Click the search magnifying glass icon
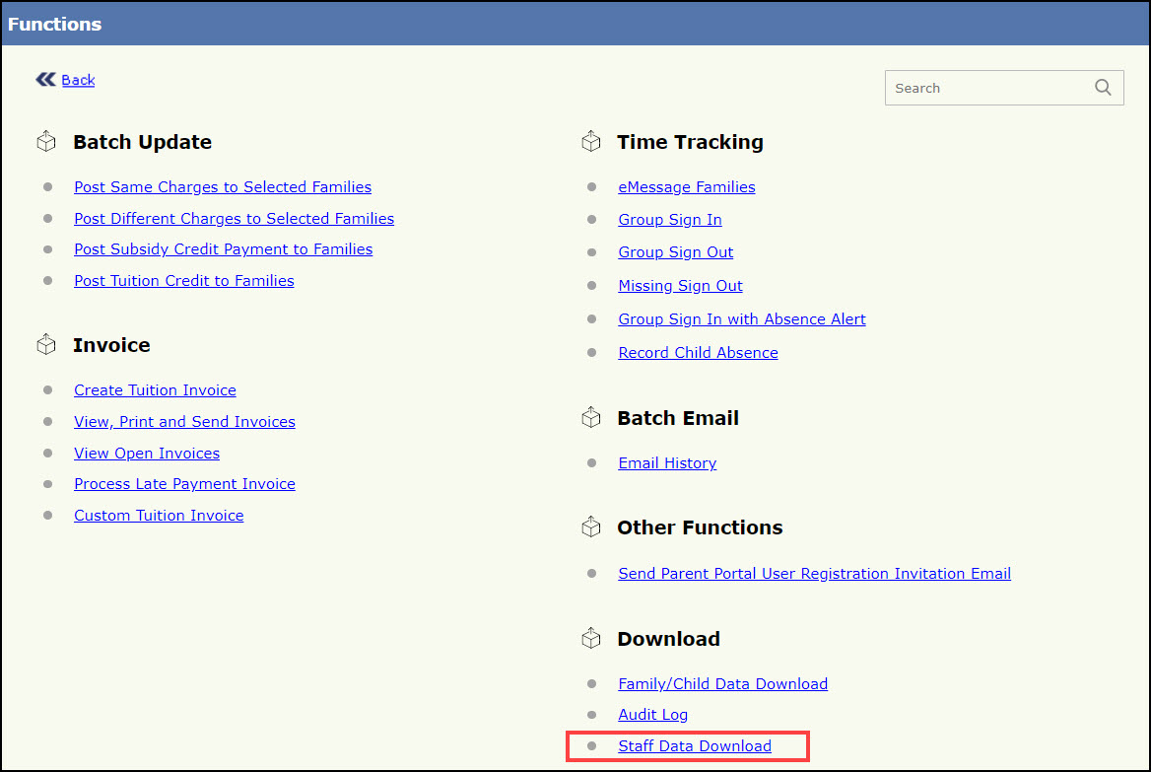The width and height of the screenshot is (1151, 772). point(1103,88)
